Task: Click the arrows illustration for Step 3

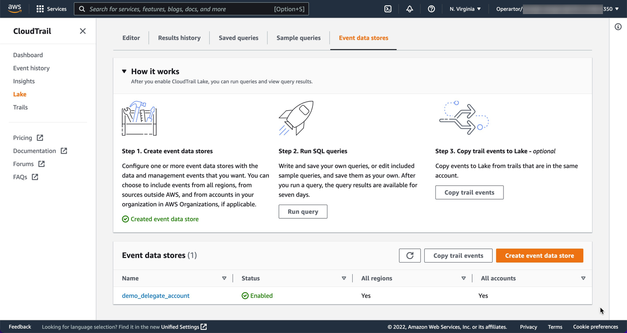Action: [464, 118]
